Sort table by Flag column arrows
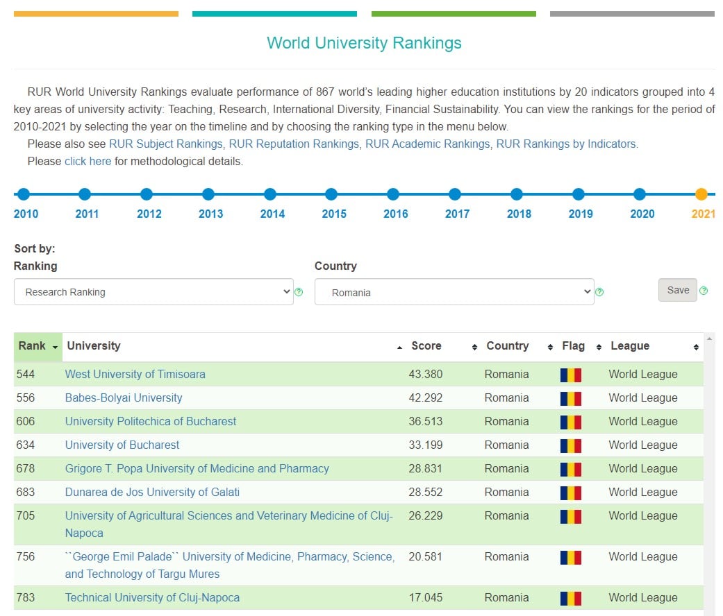This screenshot has width=723, height=616. [x=599, y=347]
